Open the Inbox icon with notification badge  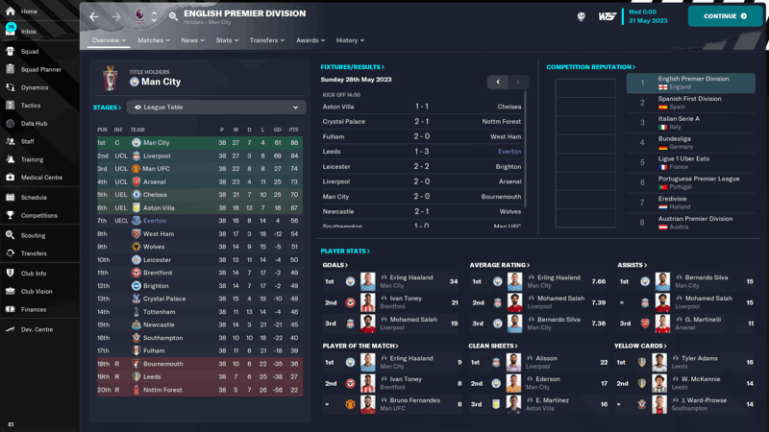click(x=11, y=31)
